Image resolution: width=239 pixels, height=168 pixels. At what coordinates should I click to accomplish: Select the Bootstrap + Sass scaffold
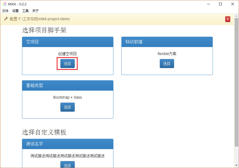(68, 107)
